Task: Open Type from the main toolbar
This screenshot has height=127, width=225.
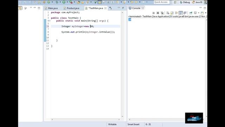Action: [79, 2]
